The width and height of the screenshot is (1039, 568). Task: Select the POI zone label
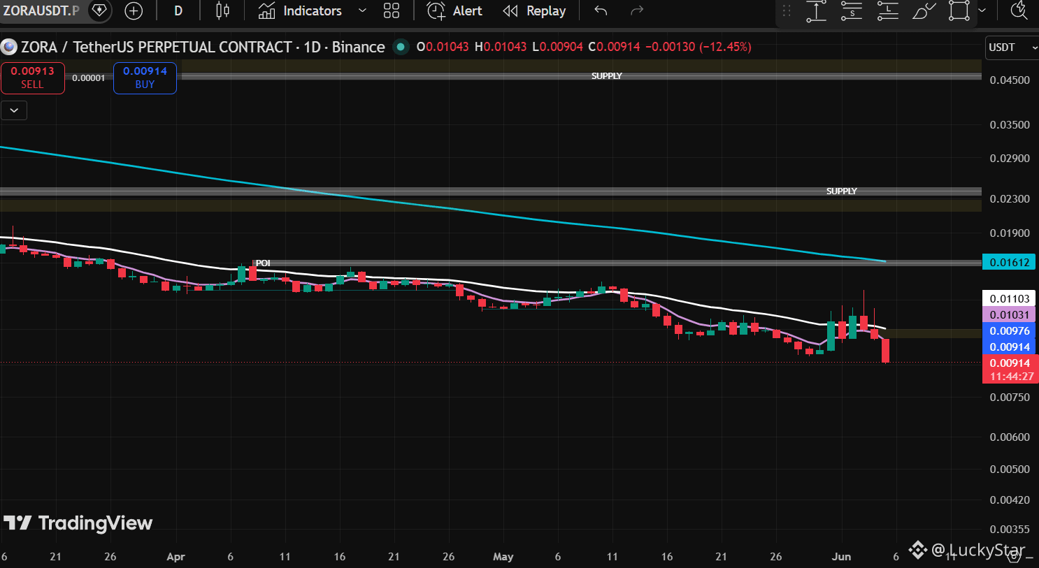(x=263, y=263)
